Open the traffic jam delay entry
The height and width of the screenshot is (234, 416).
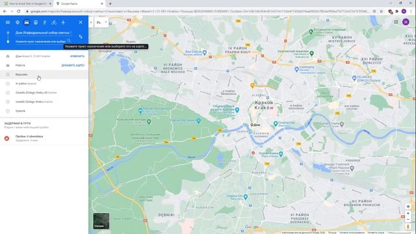click(x=44, y=138)
